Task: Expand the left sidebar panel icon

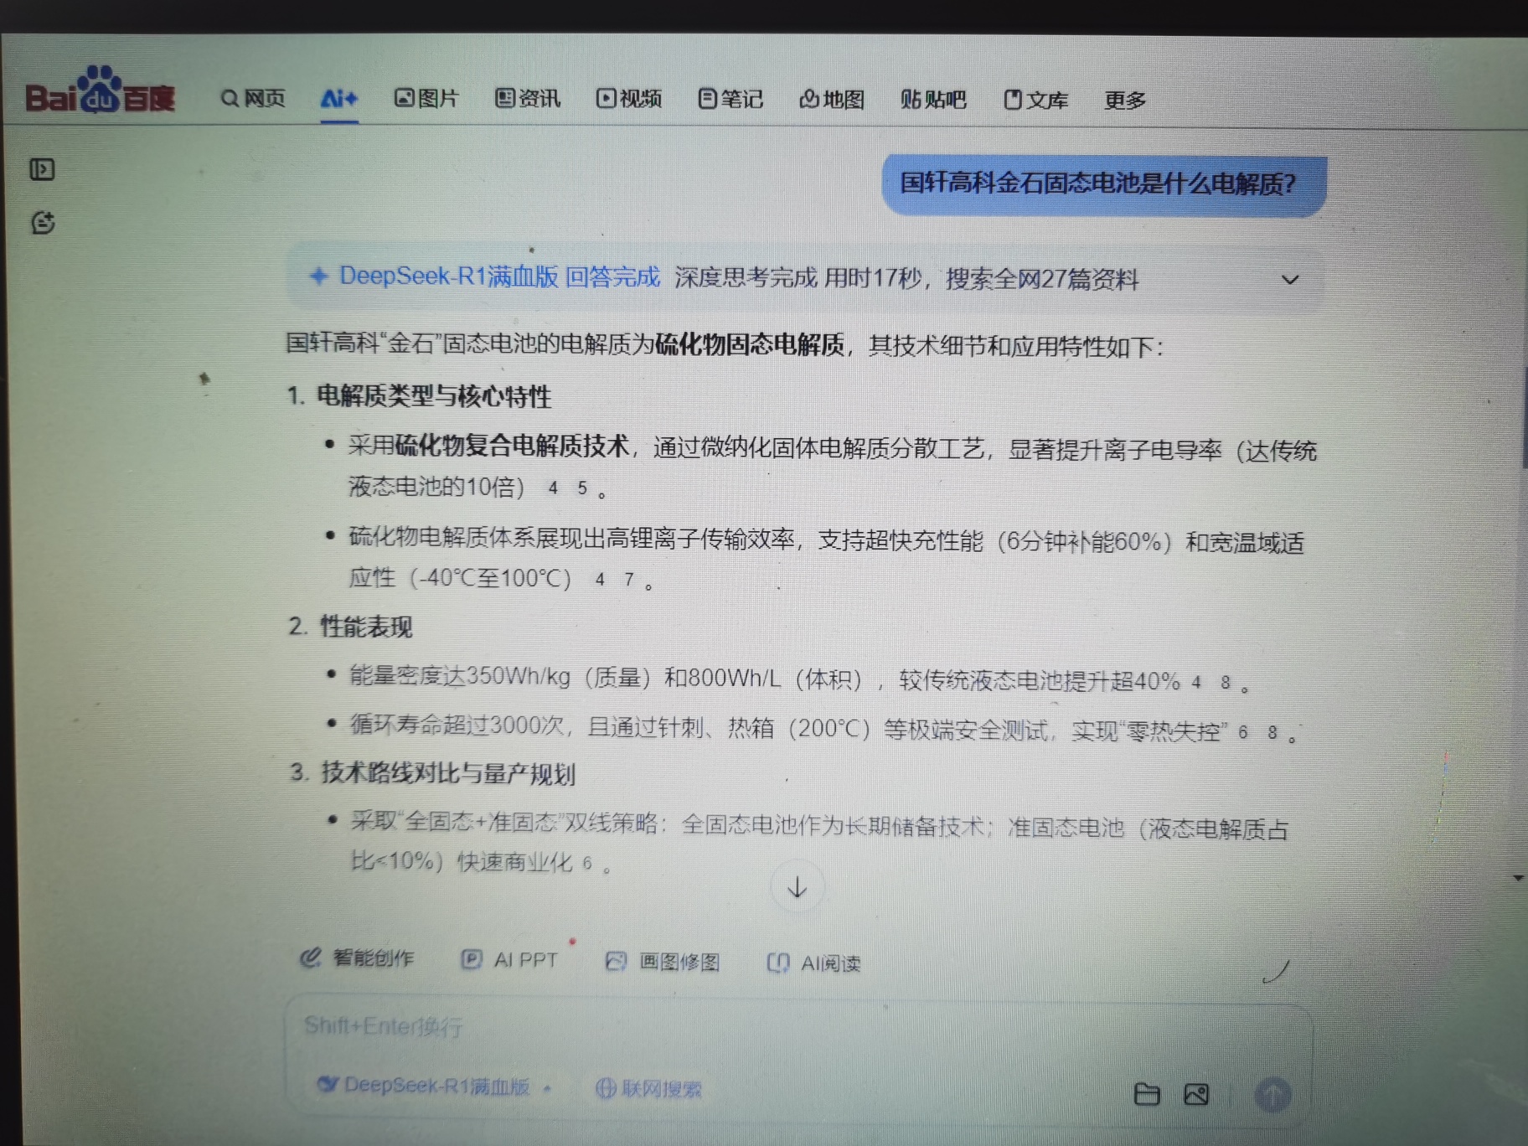Action: (42, 170)
